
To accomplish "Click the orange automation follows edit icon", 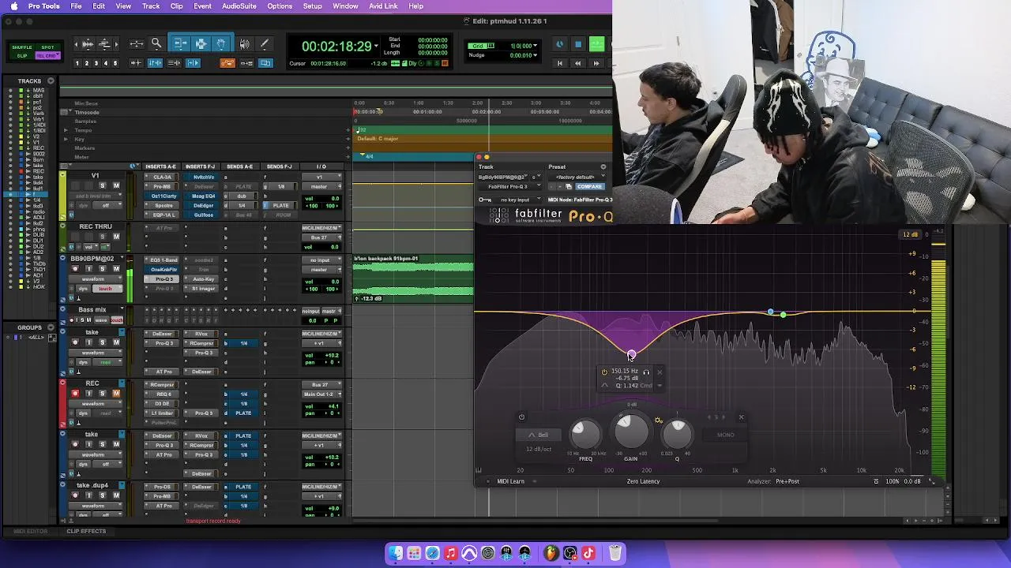I will click(x=227, y=63).
